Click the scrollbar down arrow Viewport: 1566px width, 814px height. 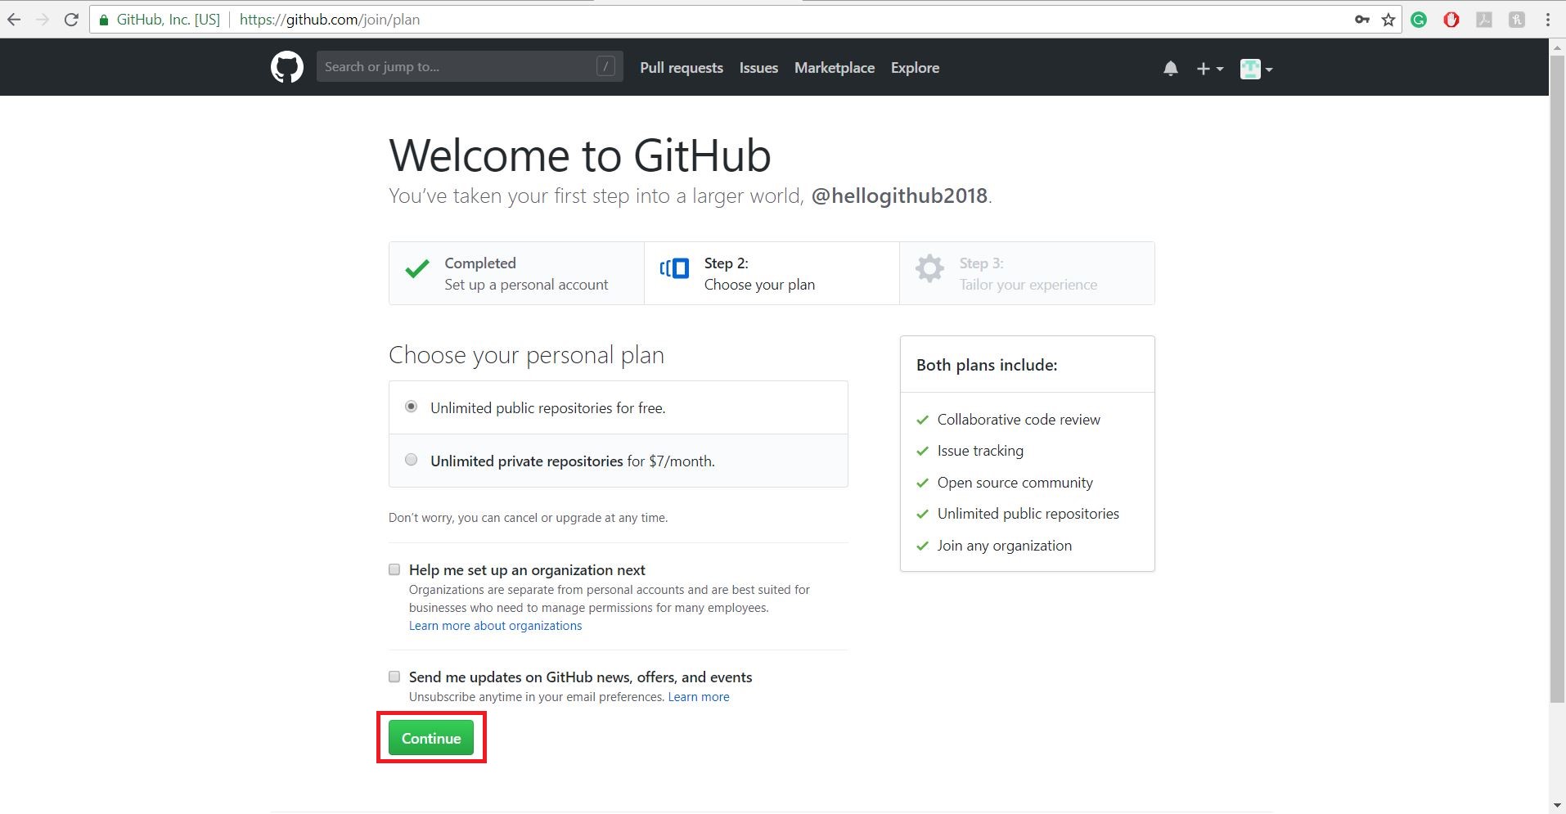tap(1557, 806)
